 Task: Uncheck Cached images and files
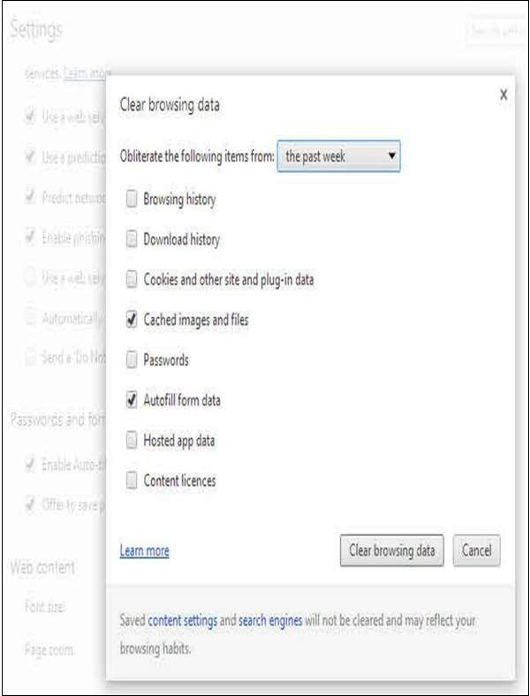point(132,320)
